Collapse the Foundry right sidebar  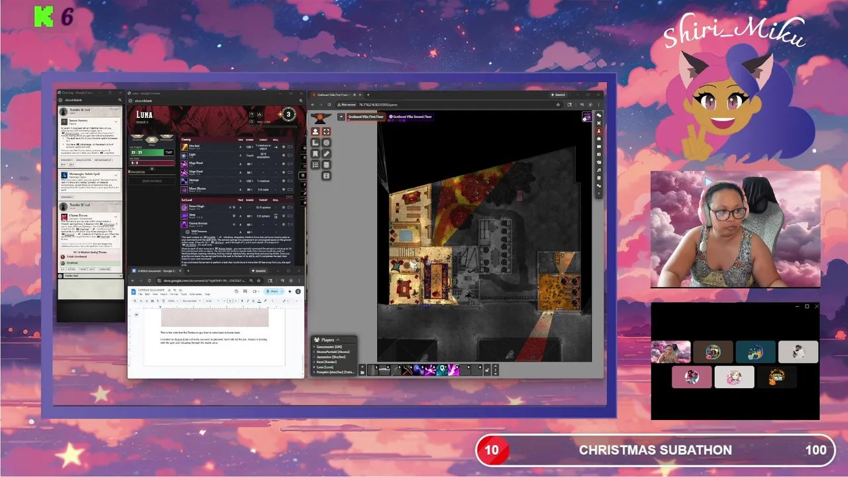599,193
